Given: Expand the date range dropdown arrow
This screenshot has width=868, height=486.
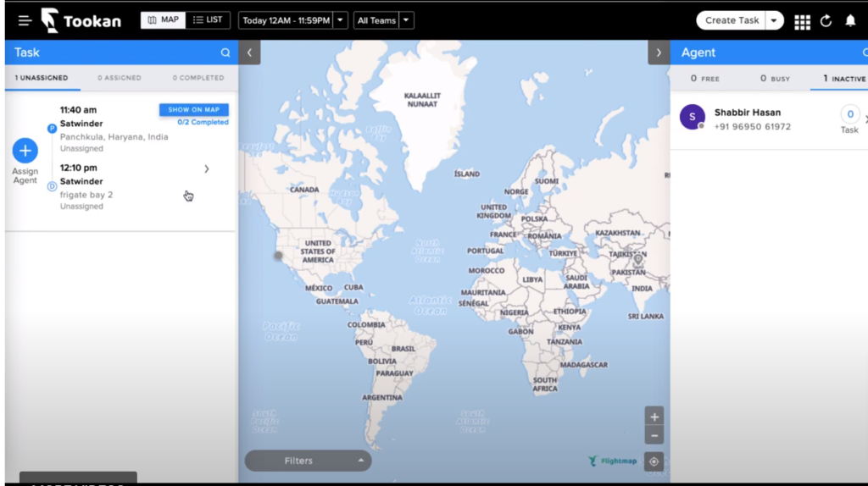Looking at the screenshot, I should (341, 20).
